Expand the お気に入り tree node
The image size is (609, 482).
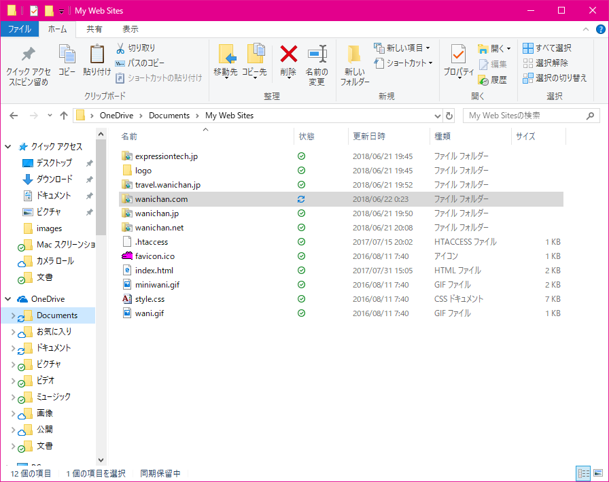(x=13, y=332)
